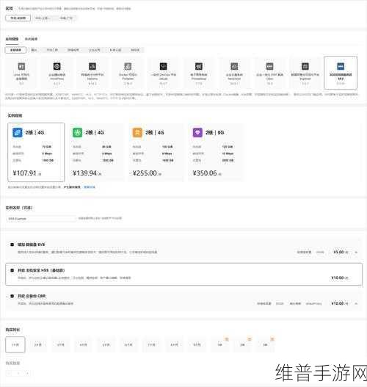Viewport: 367px width, 387px height.
Task: Expand the CBR row chevron beside ¥12.00
Action: tap(356, 303)
